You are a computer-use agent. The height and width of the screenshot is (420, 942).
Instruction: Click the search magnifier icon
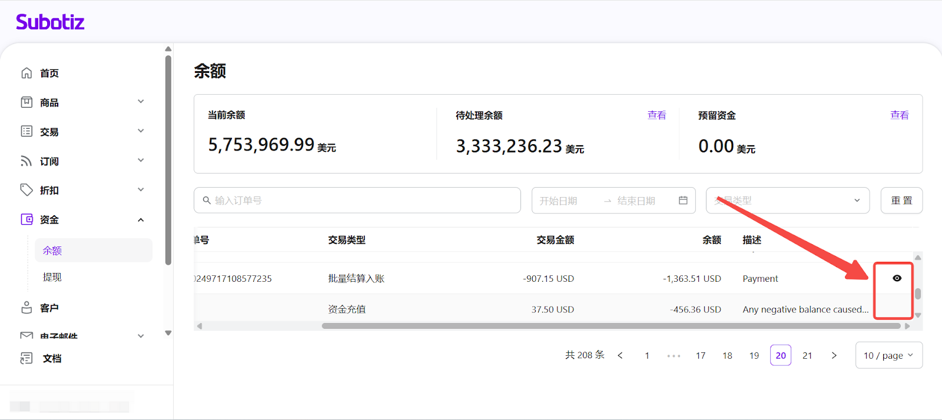pyautogui.click(x=207, y=201)
